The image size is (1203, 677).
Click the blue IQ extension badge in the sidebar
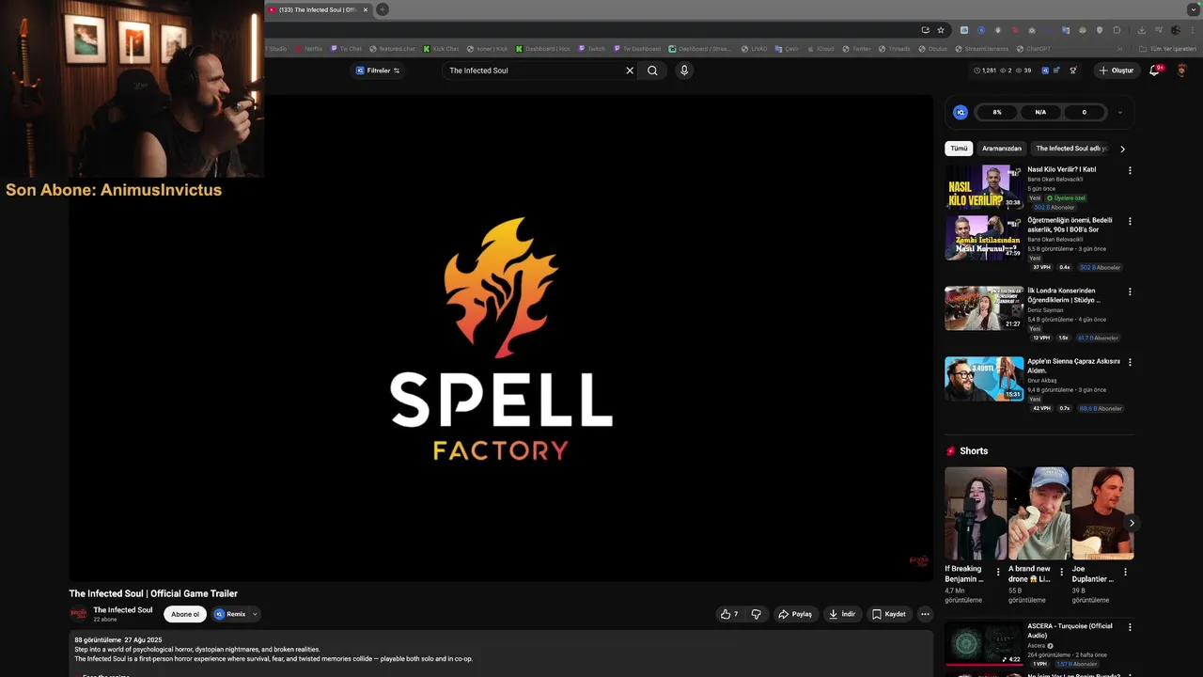[x=961, y=112]
